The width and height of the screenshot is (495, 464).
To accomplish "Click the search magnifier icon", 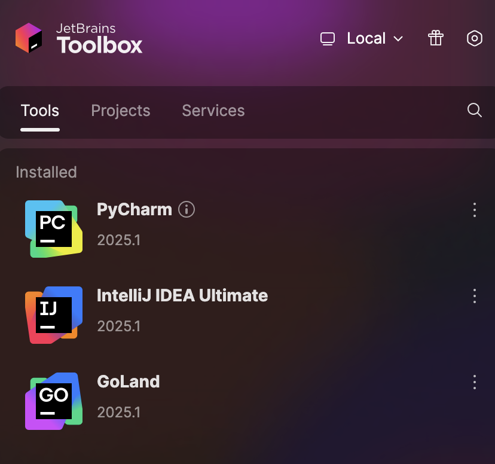I will click(475, 110).
